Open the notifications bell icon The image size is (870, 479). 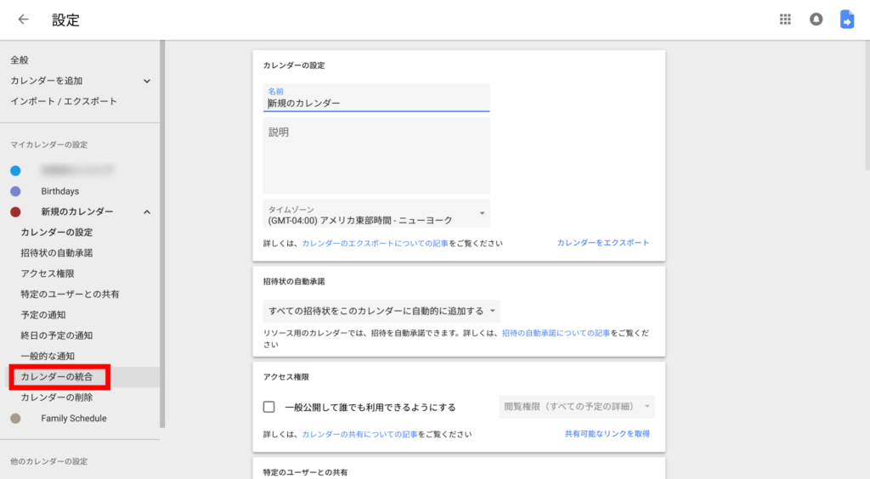[x=816, y=20]
